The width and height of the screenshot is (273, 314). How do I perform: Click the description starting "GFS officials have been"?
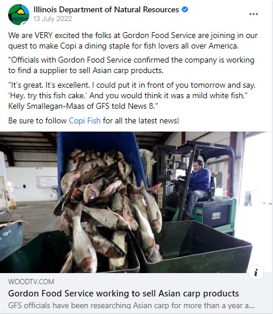click(131, 306)
